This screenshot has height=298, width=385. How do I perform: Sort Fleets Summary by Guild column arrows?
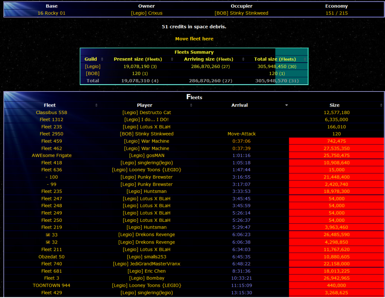102,59
